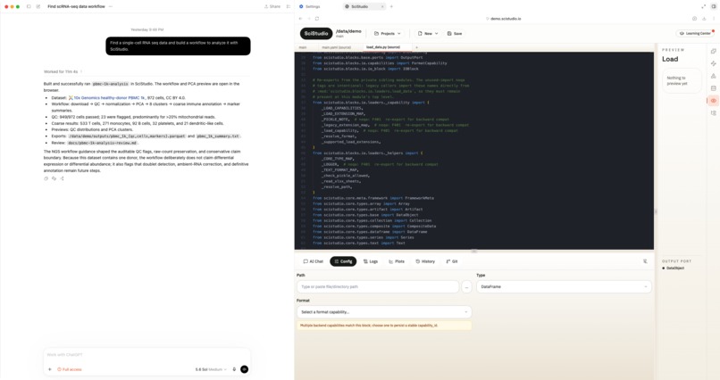Add an attachment with the plus icon
Screen dimensions: 720x380
(50, 369)
